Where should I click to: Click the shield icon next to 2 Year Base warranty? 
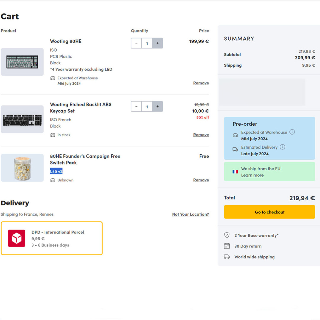227,235
